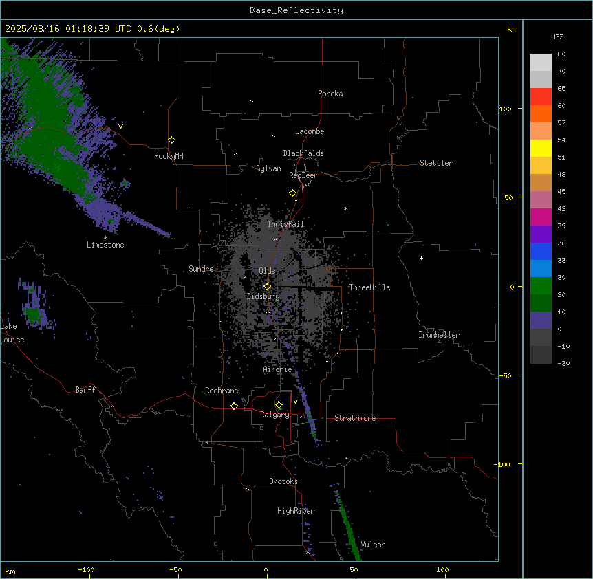Image resolution: width=593 pixels, height=579 pixels.
Task: Click the white plus marker north of Drumheller
Action: [421, 258]
